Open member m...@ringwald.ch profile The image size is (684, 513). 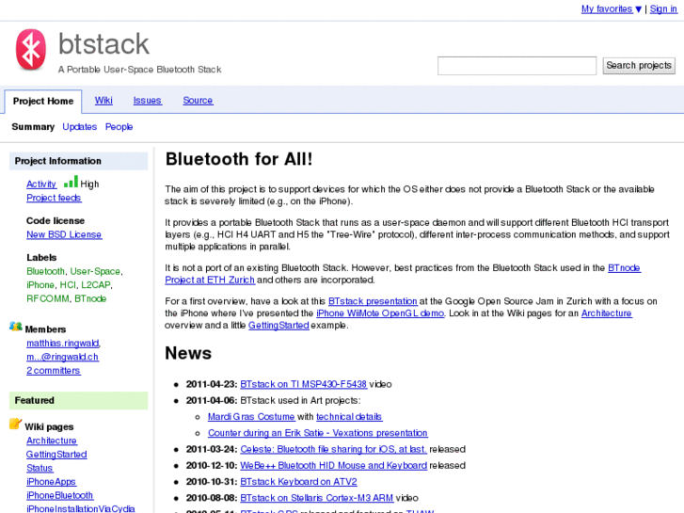(62, 357)
